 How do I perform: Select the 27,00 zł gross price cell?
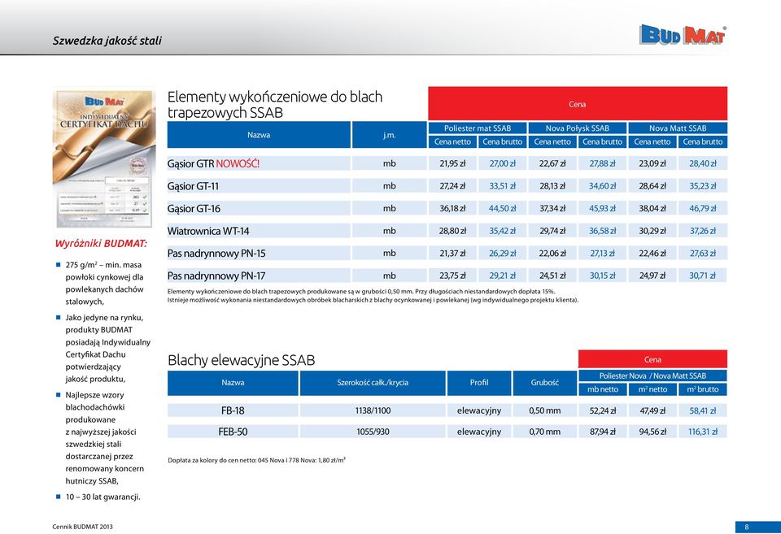tap(502, 163)
